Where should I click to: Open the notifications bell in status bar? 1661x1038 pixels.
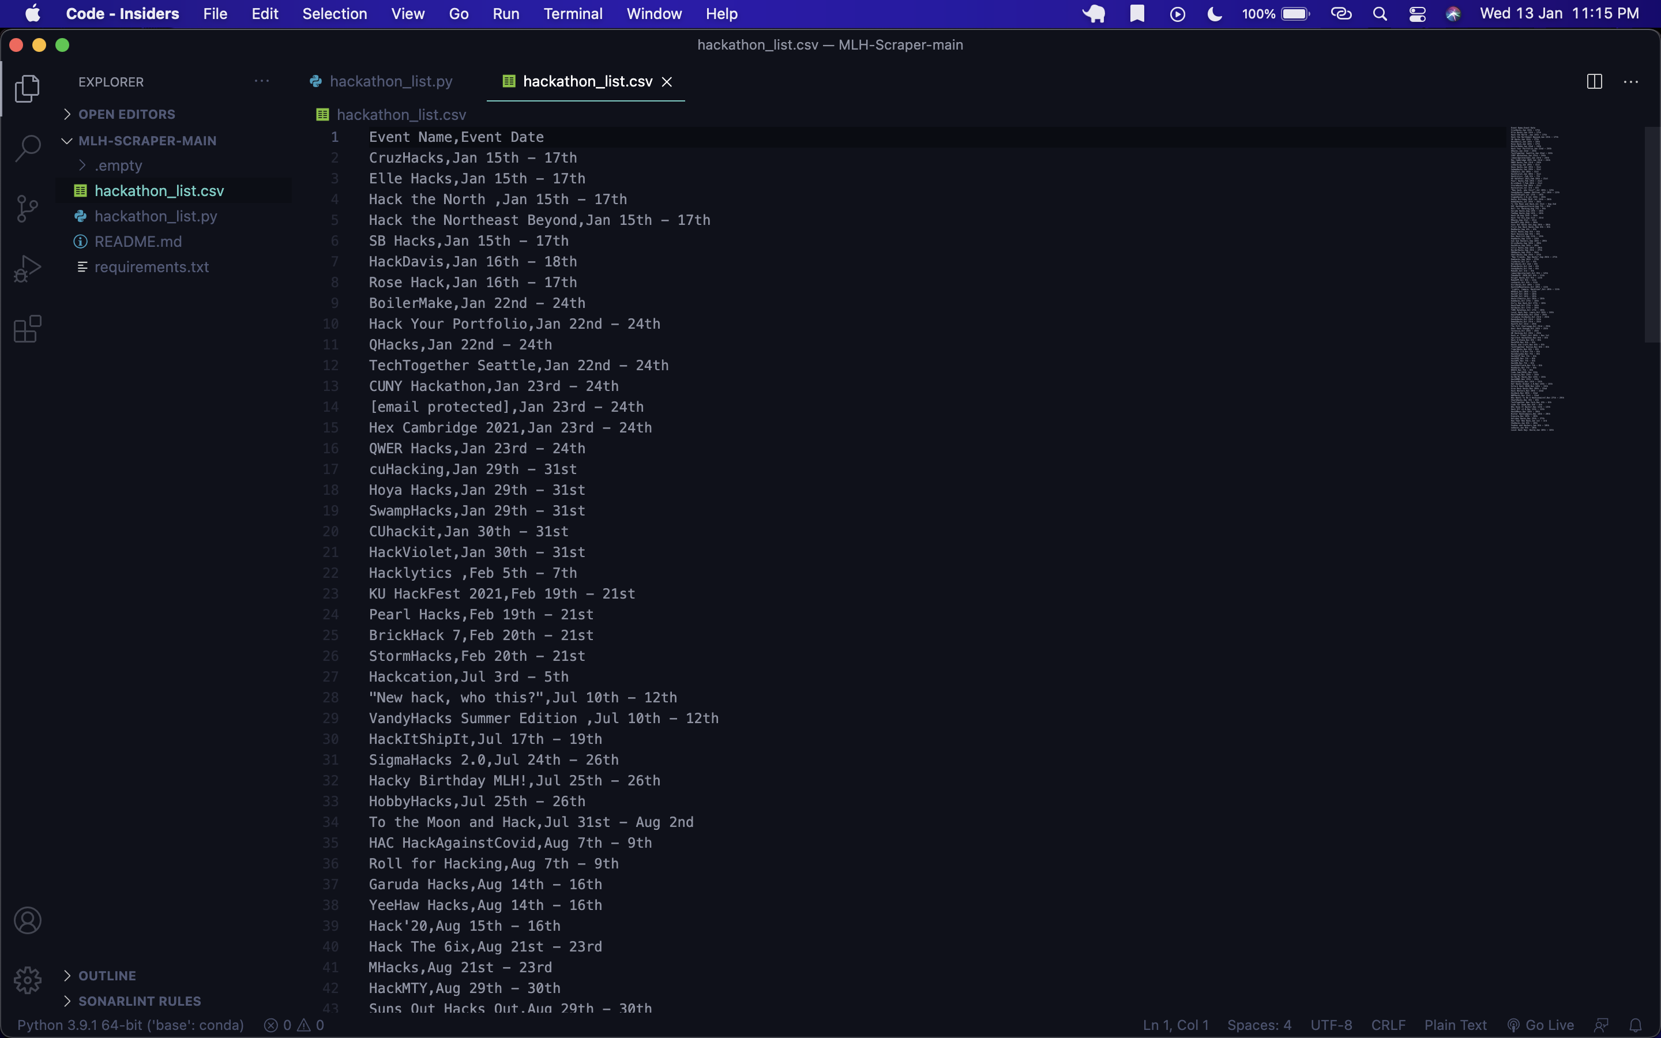[x=1636, y=1025]
